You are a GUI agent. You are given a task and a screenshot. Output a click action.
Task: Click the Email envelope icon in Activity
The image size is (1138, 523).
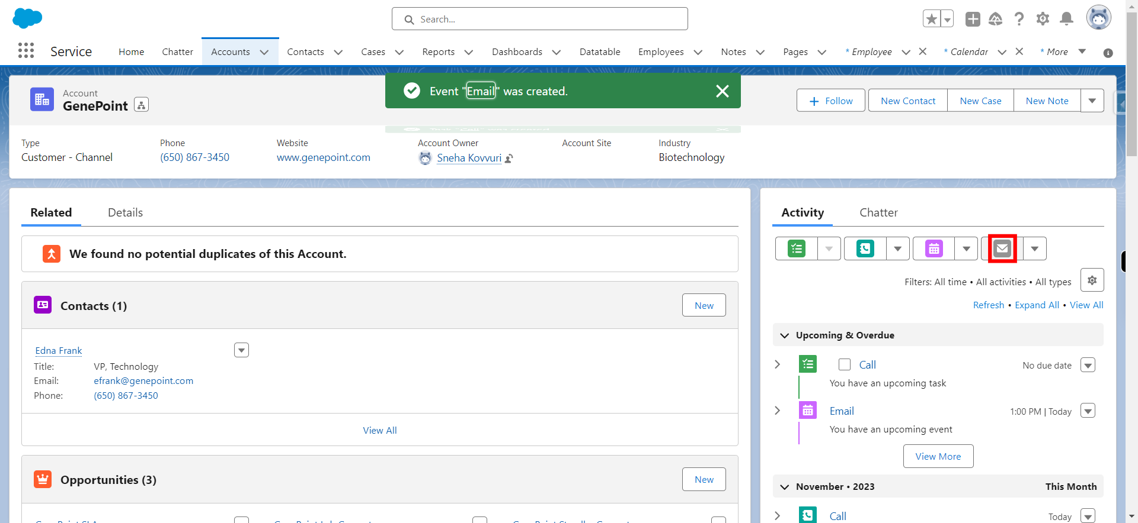[x=1002, y=248]
